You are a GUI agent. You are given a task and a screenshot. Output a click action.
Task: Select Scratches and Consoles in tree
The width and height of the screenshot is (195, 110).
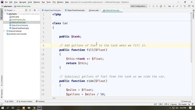point(18,34)
